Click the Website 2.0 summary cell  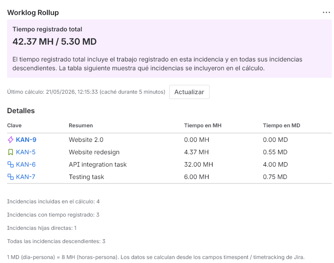86,140
